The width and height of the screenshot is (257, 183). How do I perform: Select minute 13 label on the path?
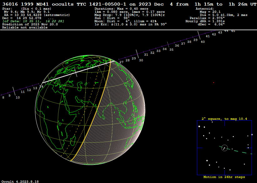pyautogui.click(x=35, y=88)
